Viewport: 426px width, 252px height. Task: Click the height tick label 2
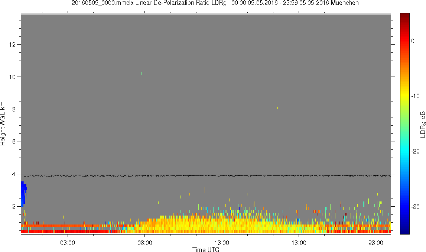pyautogui.click(x=14, y=207)
